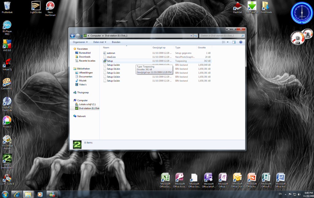Select Microsoft Office Outlook shortcut
The width and height of the screenshot is (314, 198).
(238, 181)
